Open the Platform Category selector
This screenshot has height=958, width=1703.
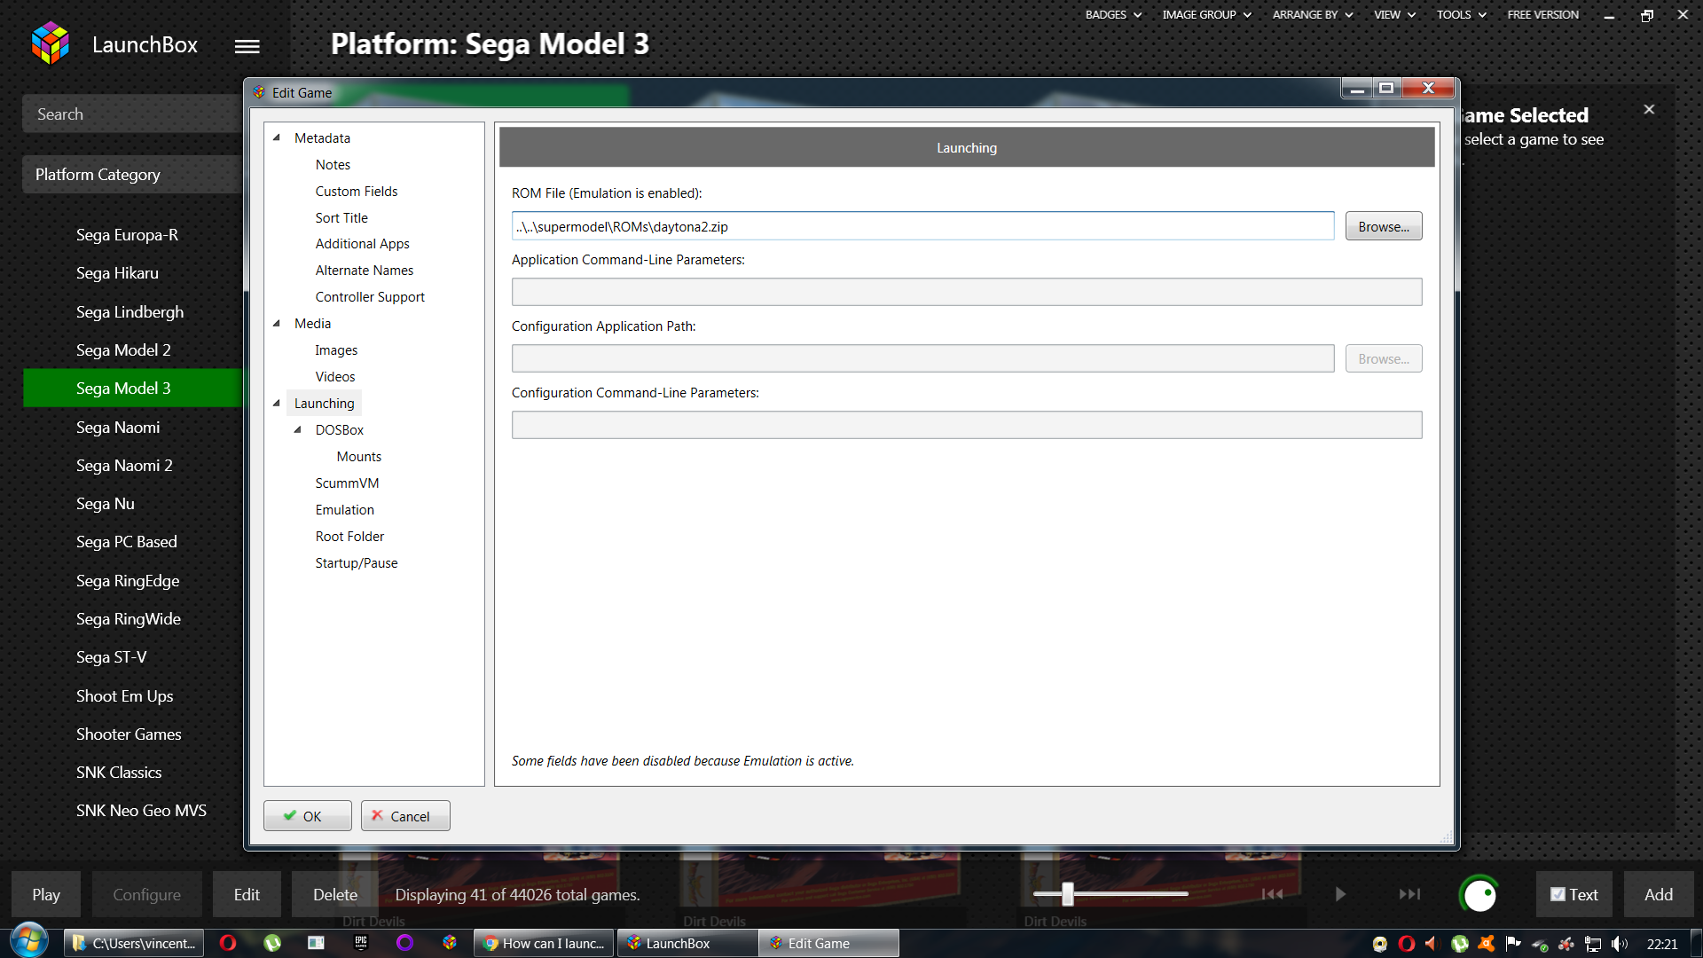tap(131, 175)
